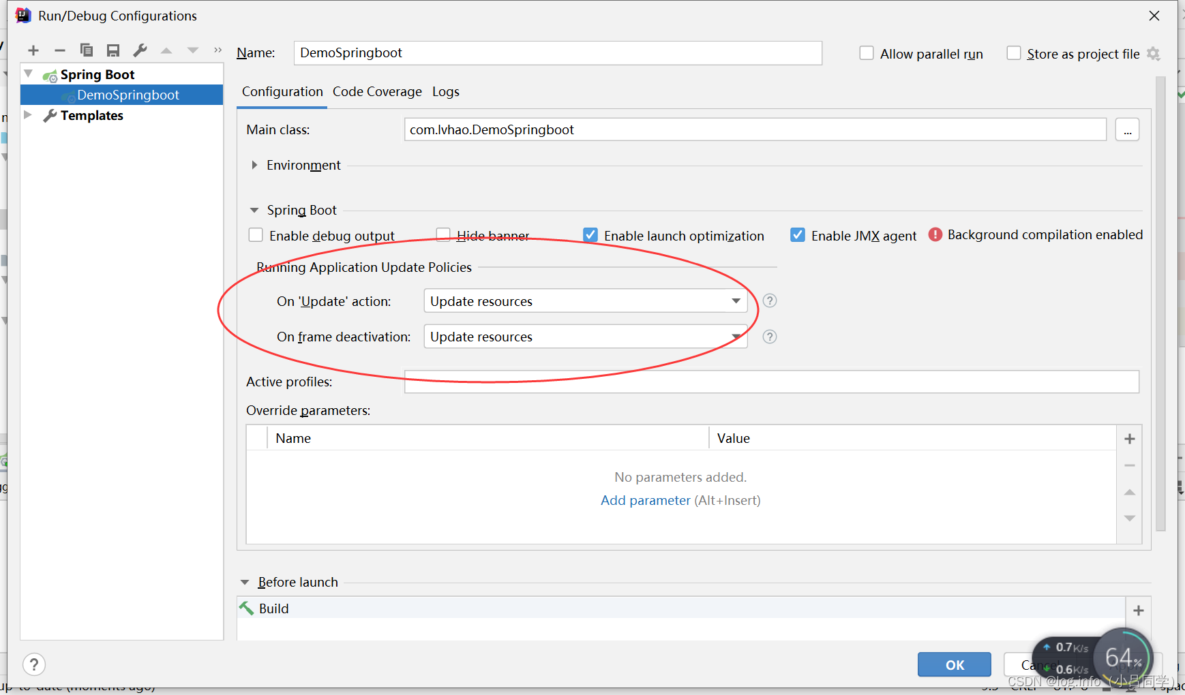Move override parameter up
Viewport: 1185px width, 695px height.
(x=1130, y=492)
